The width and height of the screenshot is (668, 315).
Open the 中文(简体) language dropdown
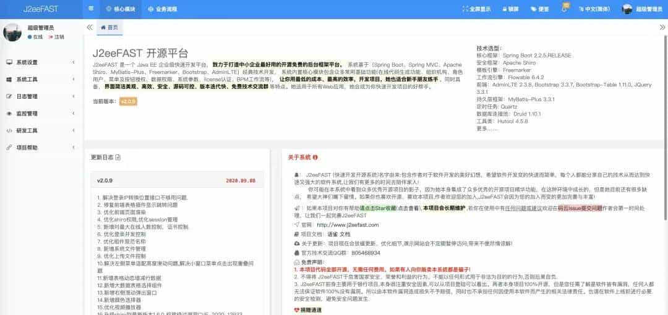click(x=595, y=9)
